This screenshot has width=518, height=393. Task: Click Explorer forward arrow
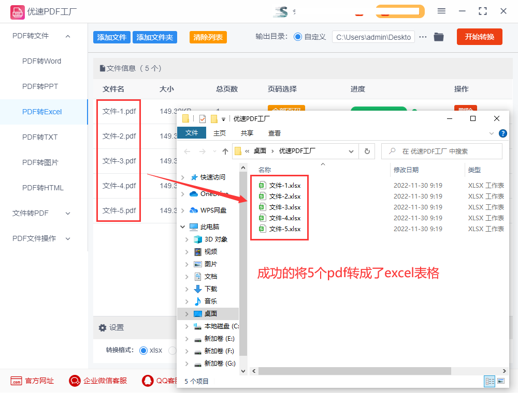pos(202,152)
